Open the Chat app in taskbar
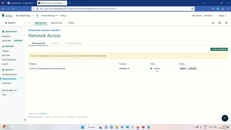 (x=106, y=127)
